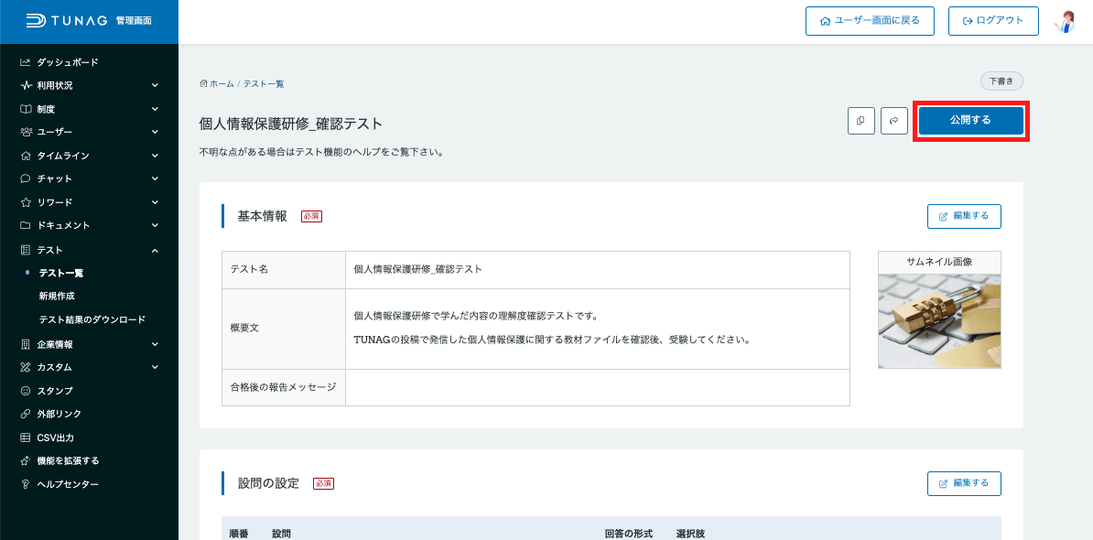Expand the カスタム menu chevron

155,367
